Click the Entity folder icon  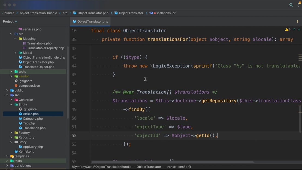coord(16,105)
